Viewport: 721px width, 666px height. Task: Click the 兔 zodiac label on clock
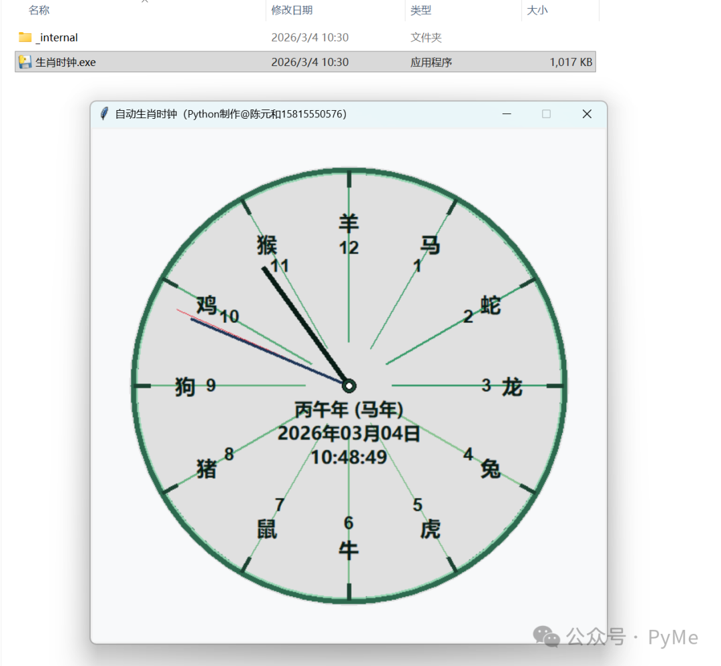[x=491, y=469]
